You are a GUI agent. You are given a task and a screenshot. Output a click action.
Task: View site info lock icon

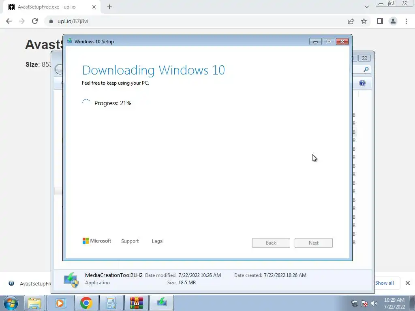[51, 21]
